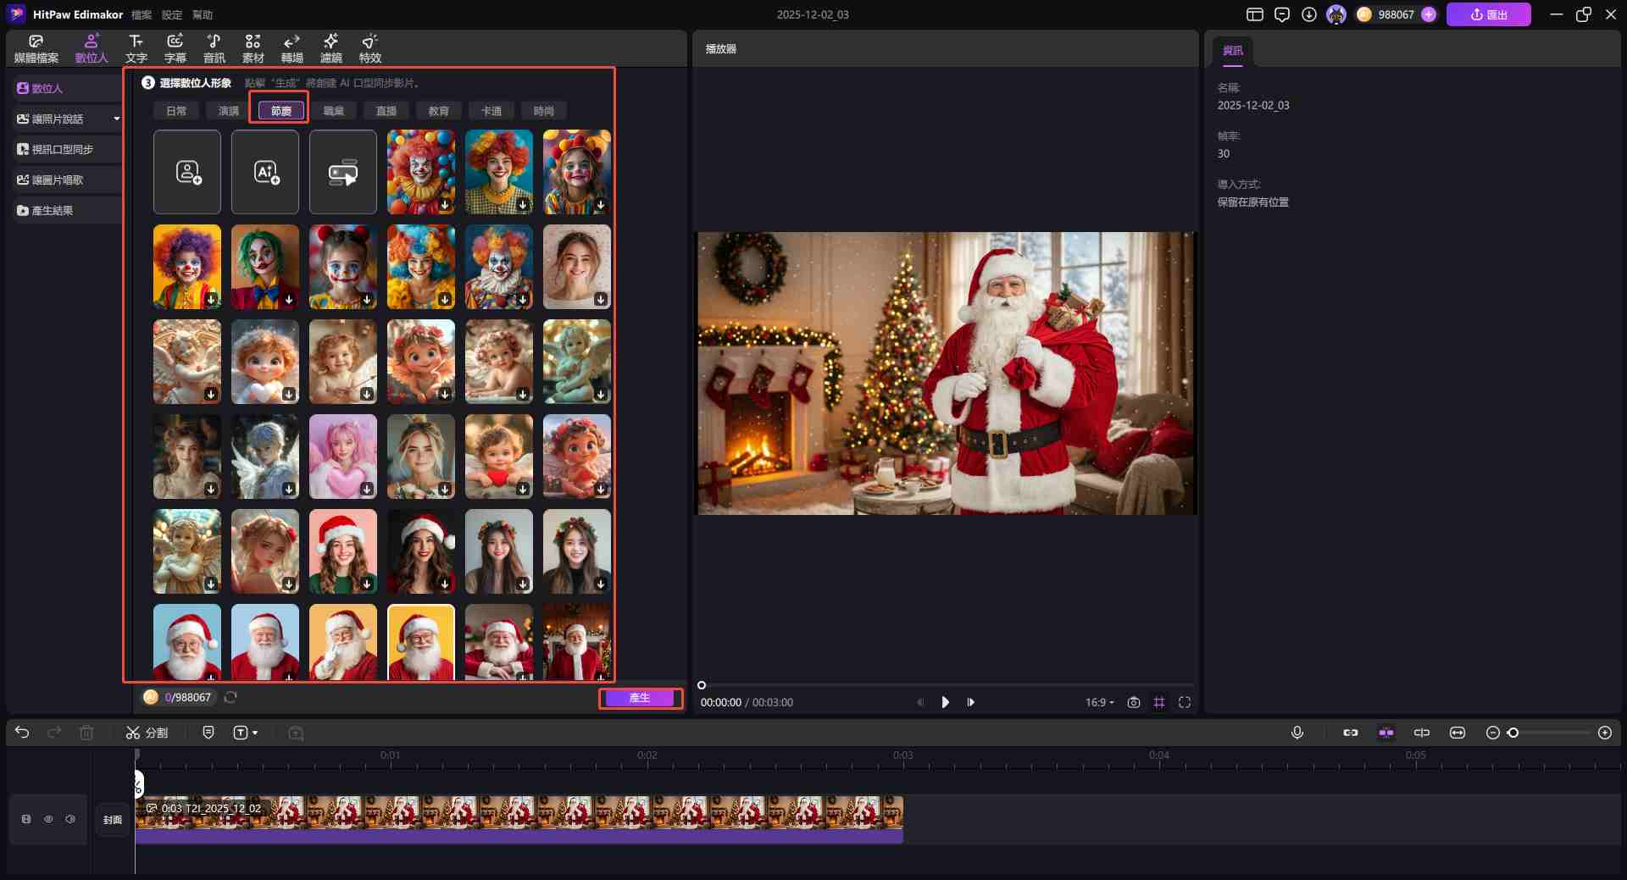Click the undo arrow in timeline toolbar
Image resolution: width=1627 pixels, height=880 pixels.
(22, 733)
